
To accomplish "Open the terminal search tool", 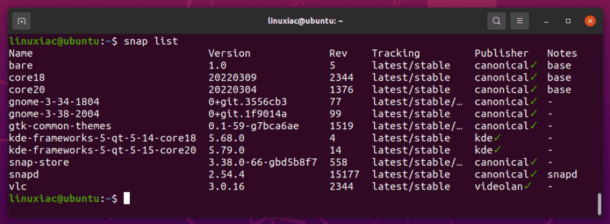I will (x=496, y=21).
